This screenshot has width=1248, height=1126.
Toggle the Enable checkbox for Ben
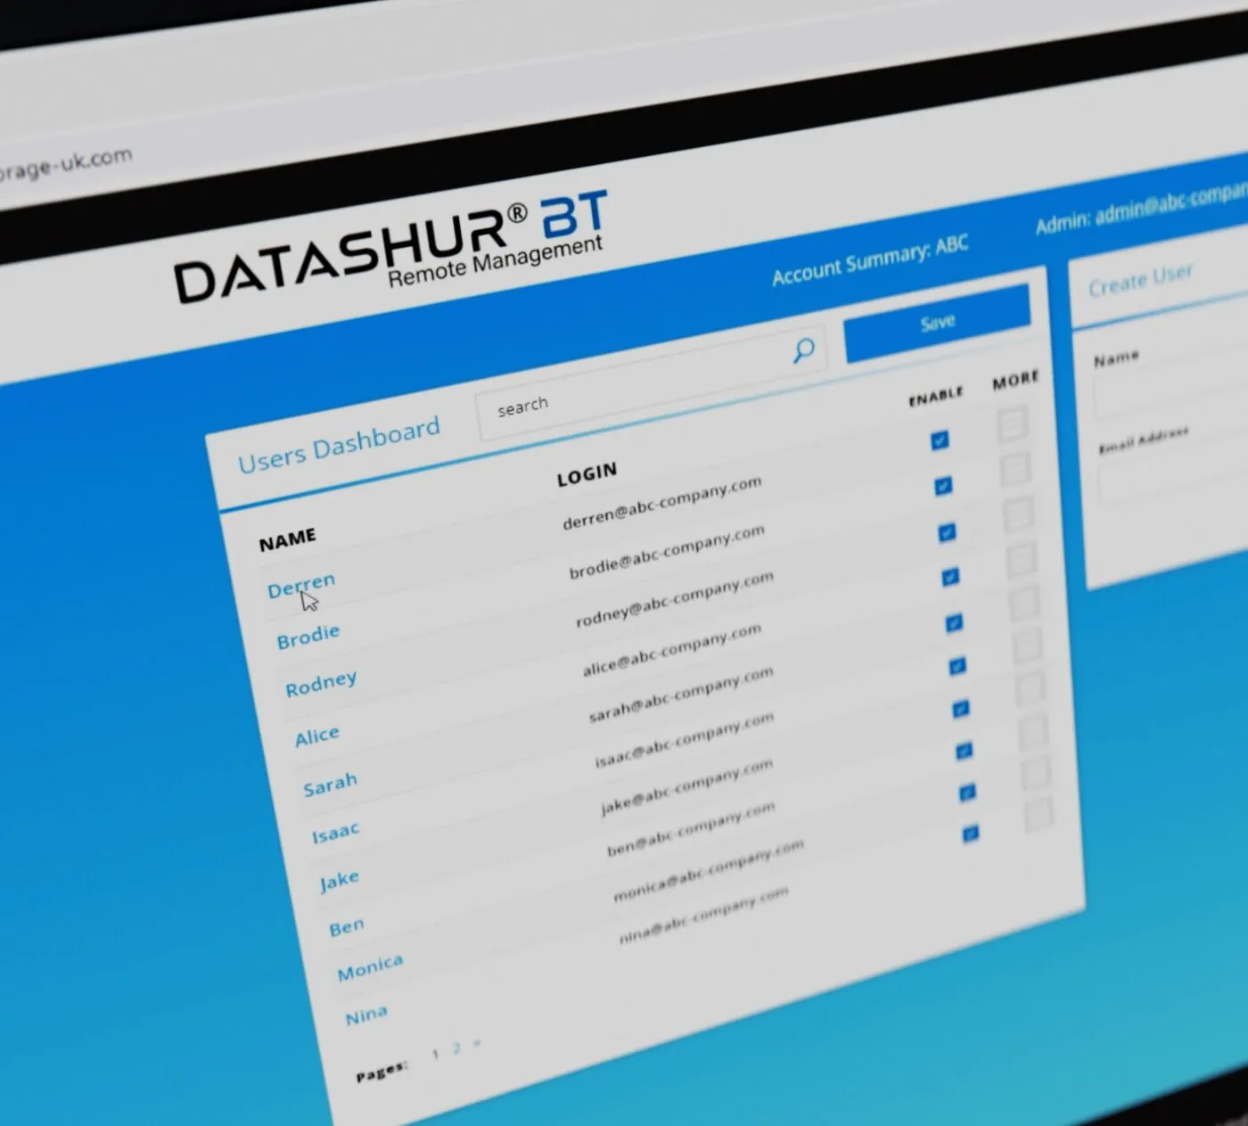click(x=965, y=752)
